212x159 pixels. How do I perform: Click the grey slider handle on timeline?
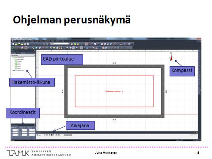68,135
